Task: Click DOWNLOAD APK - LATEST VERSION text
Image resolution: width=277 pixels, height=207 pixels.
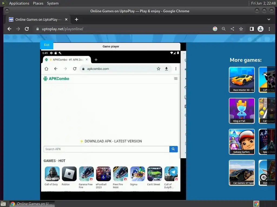Action: (x=113, y=141)
